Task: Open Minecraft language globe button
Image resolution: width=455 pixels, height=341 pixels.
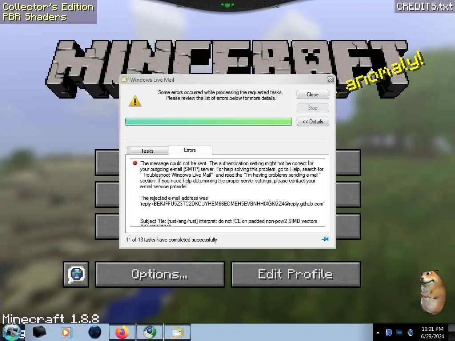Action: (76, 274)
